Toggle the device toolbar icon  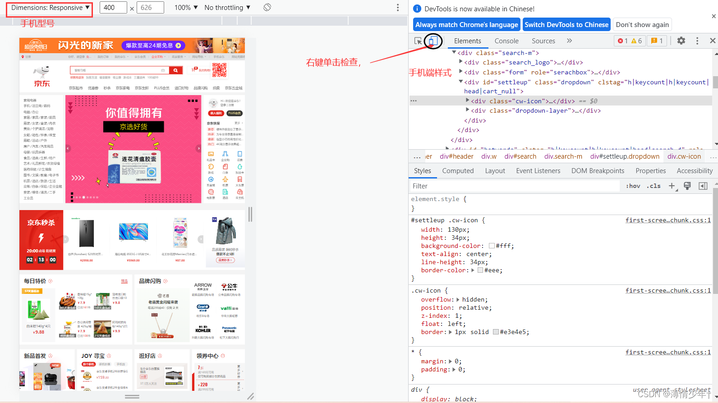pyautogui.click(x=432, y=41)
